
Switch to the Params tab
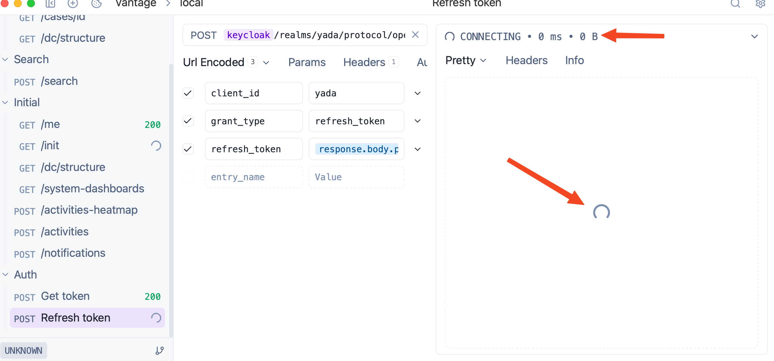(307, 62)
